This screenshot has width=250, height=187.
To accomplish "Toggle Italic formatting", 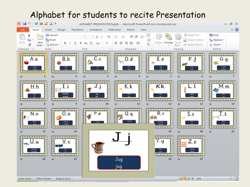I will [70, 43].
